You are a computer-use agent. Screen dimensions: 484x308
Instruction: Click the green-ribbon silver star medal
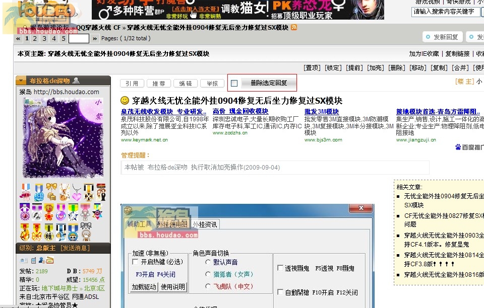click(73, 212)
